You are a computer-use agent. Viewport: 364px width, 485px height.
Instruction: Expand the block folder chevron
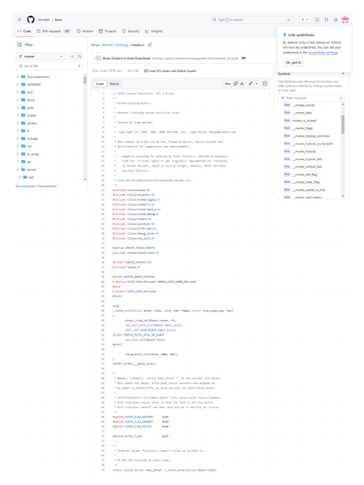(x=18, y=100)
